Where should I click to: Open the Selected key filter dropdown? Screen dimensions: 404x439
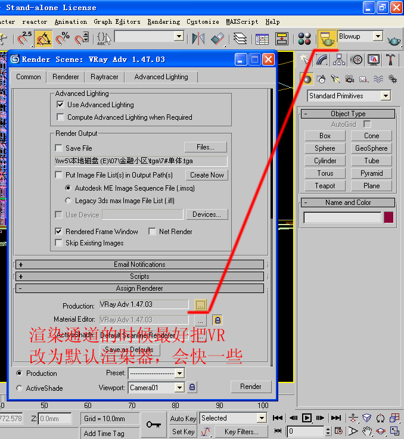coord(262,418)
